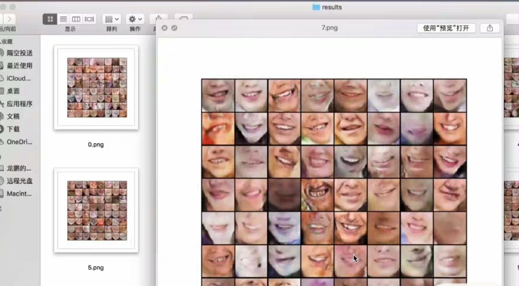Open 7.png with Preview button
Viewport: 519px width, 286px height.
pos(446,28)
